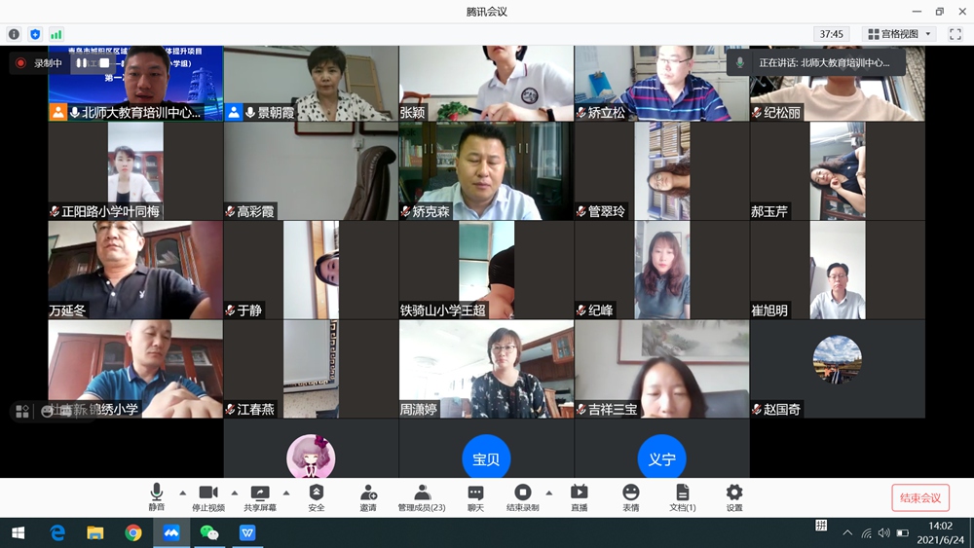This screenshot has height=548, width=974.
Task: Select 周潇婷 video tile
Action: 486,369
